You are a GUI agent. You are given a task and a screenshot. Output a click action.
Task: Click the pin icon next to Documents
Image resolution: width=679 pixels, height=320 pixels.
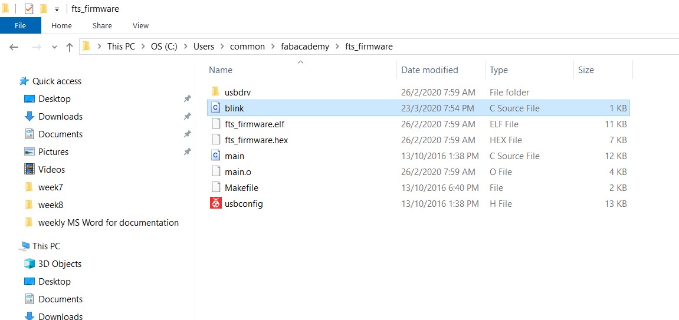(x=187, y=134)
